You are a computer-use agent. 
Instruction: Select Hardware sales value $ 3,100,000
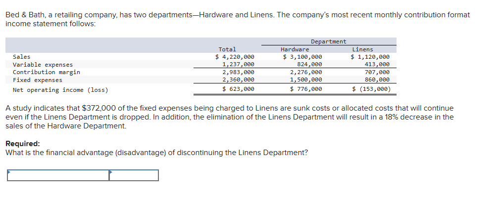302,57
